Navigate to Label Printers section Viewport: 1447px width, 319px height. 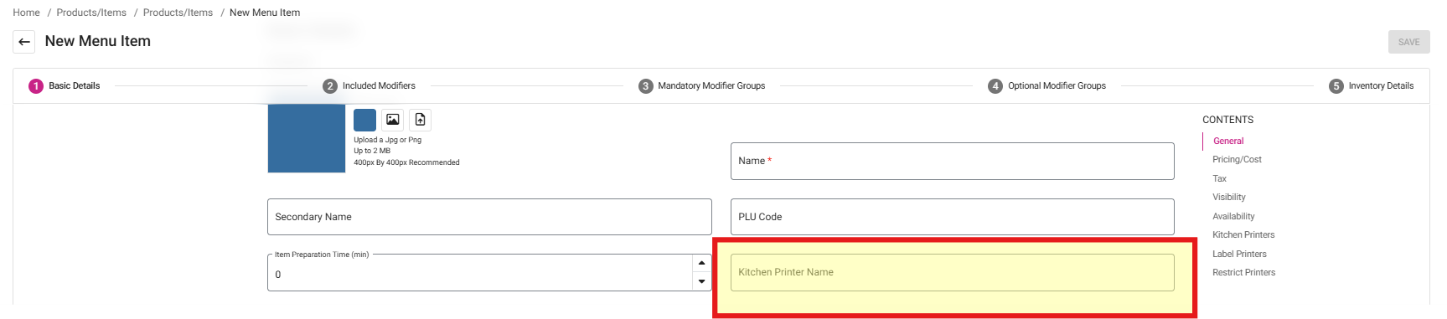[1239, 254]
